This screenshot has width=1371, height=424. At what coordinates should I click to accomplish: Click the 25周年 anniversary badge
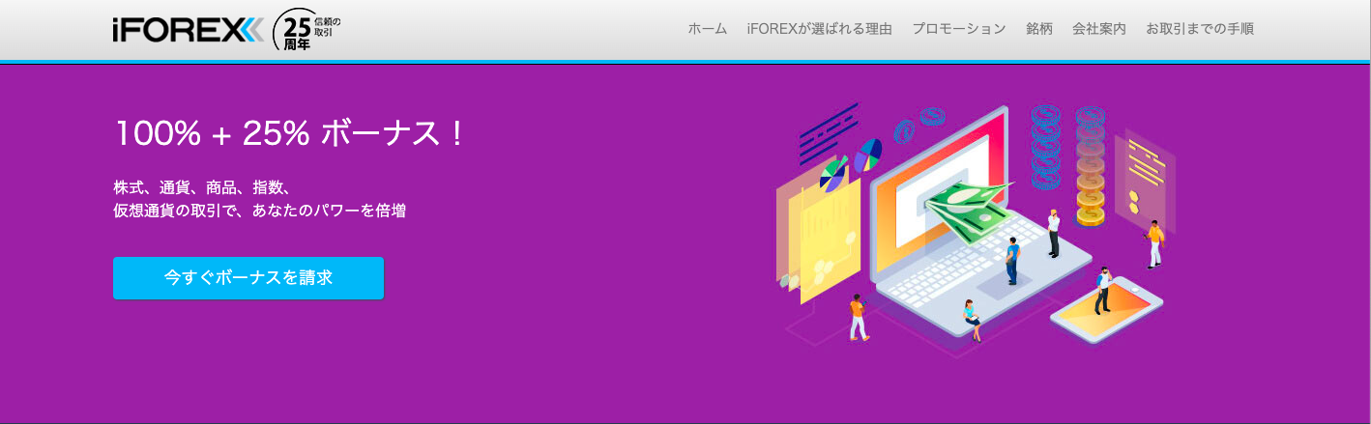(x=307, y=30)
